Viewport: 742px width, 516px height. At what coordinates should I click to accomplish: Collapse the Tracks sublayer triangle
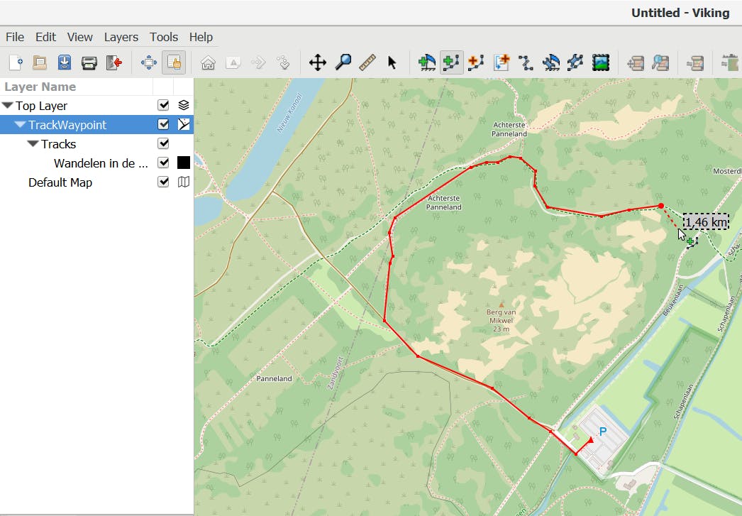[x=33, y=143]
